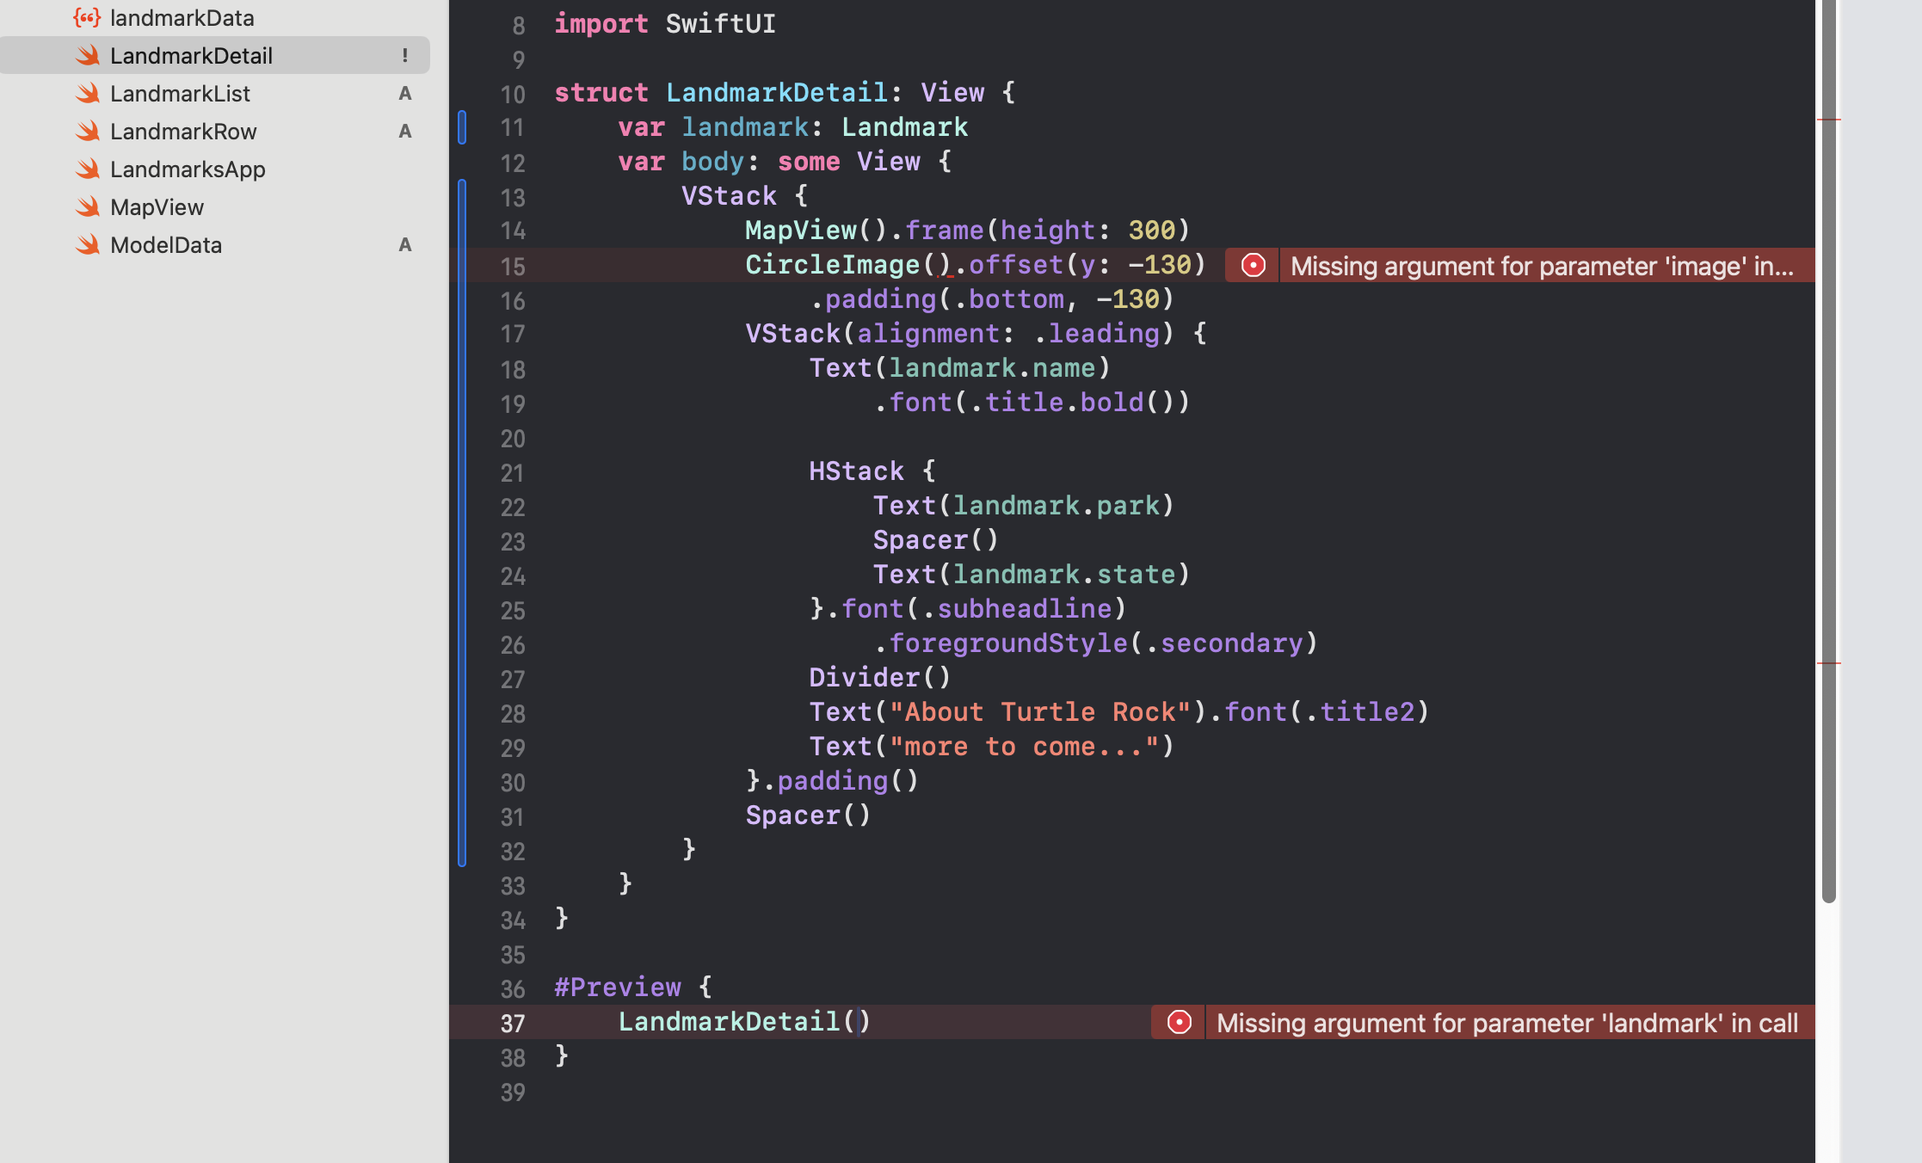Click the red error icon on line 15
Viewport: 1922px width, 1163px height.
click(x=1253, y=266)
